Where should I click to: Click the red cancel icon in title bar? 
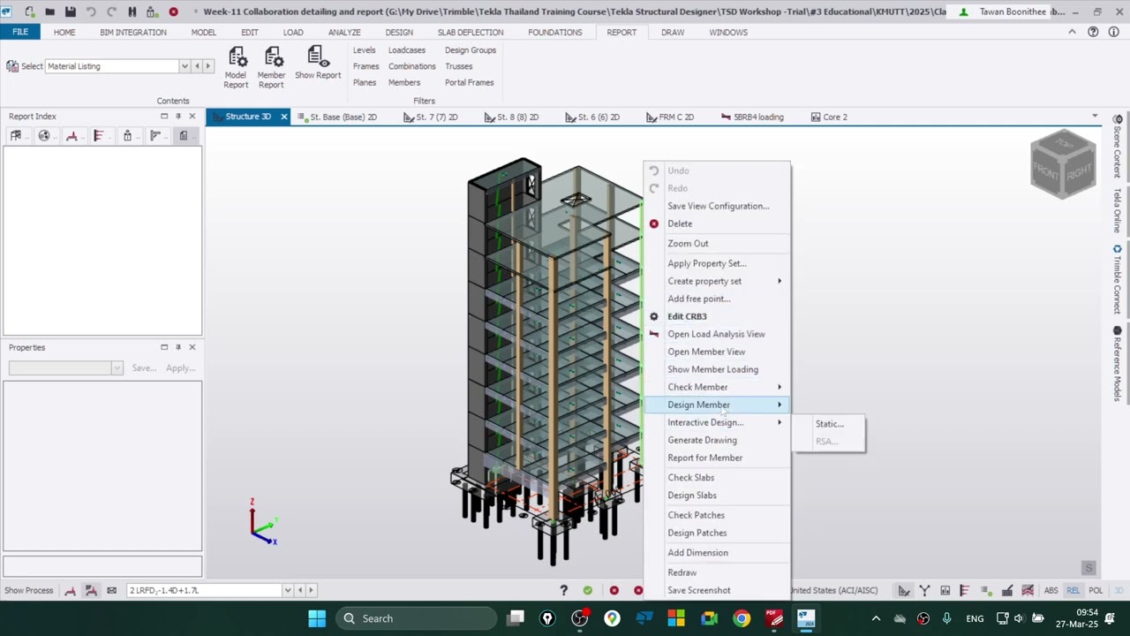173,11
